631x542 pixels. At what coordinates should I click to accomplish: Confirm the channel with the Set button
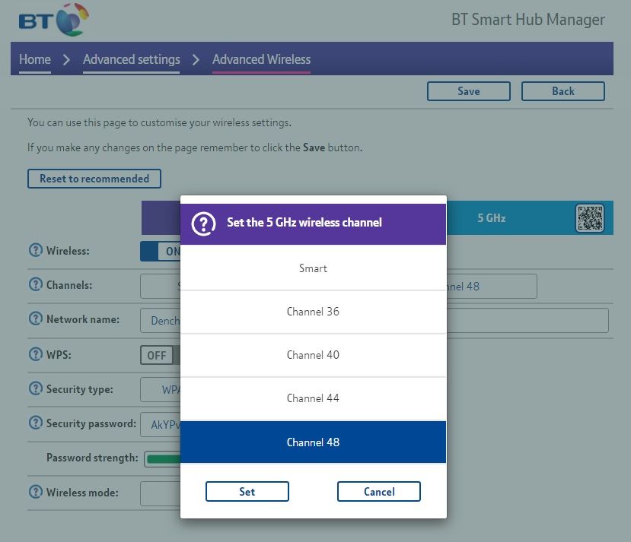(x=247, y=491)
